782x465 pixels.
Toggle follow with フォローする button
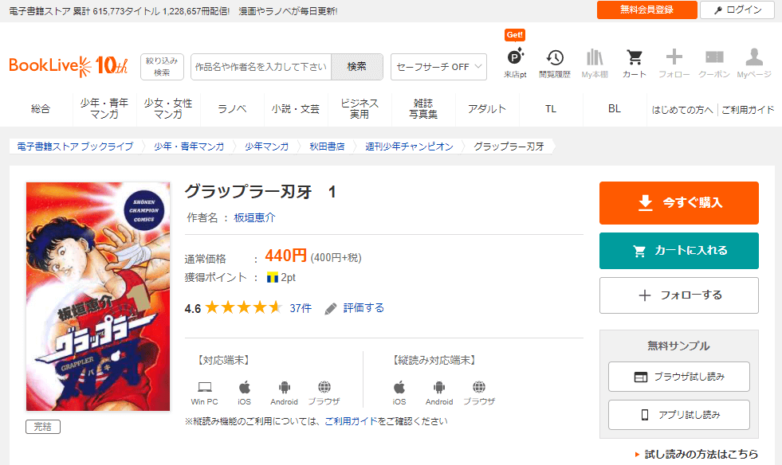[x=678, y=295]
